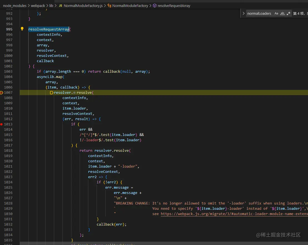Click line number 1028
The height and width of the screenshot is (245, 308).
[x=8, y=203]
